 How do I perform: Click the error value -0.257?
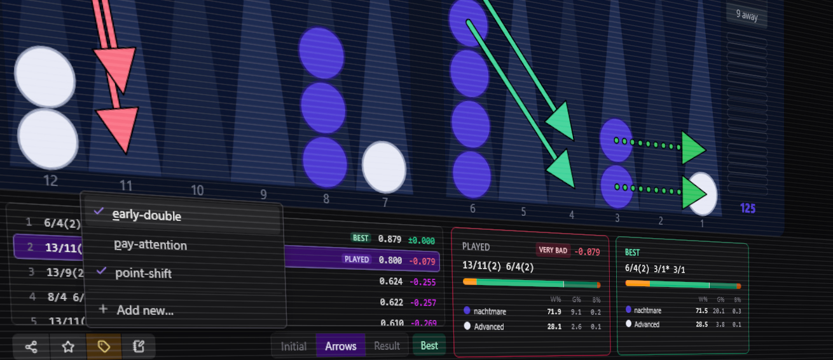click(x=423, y=303)
